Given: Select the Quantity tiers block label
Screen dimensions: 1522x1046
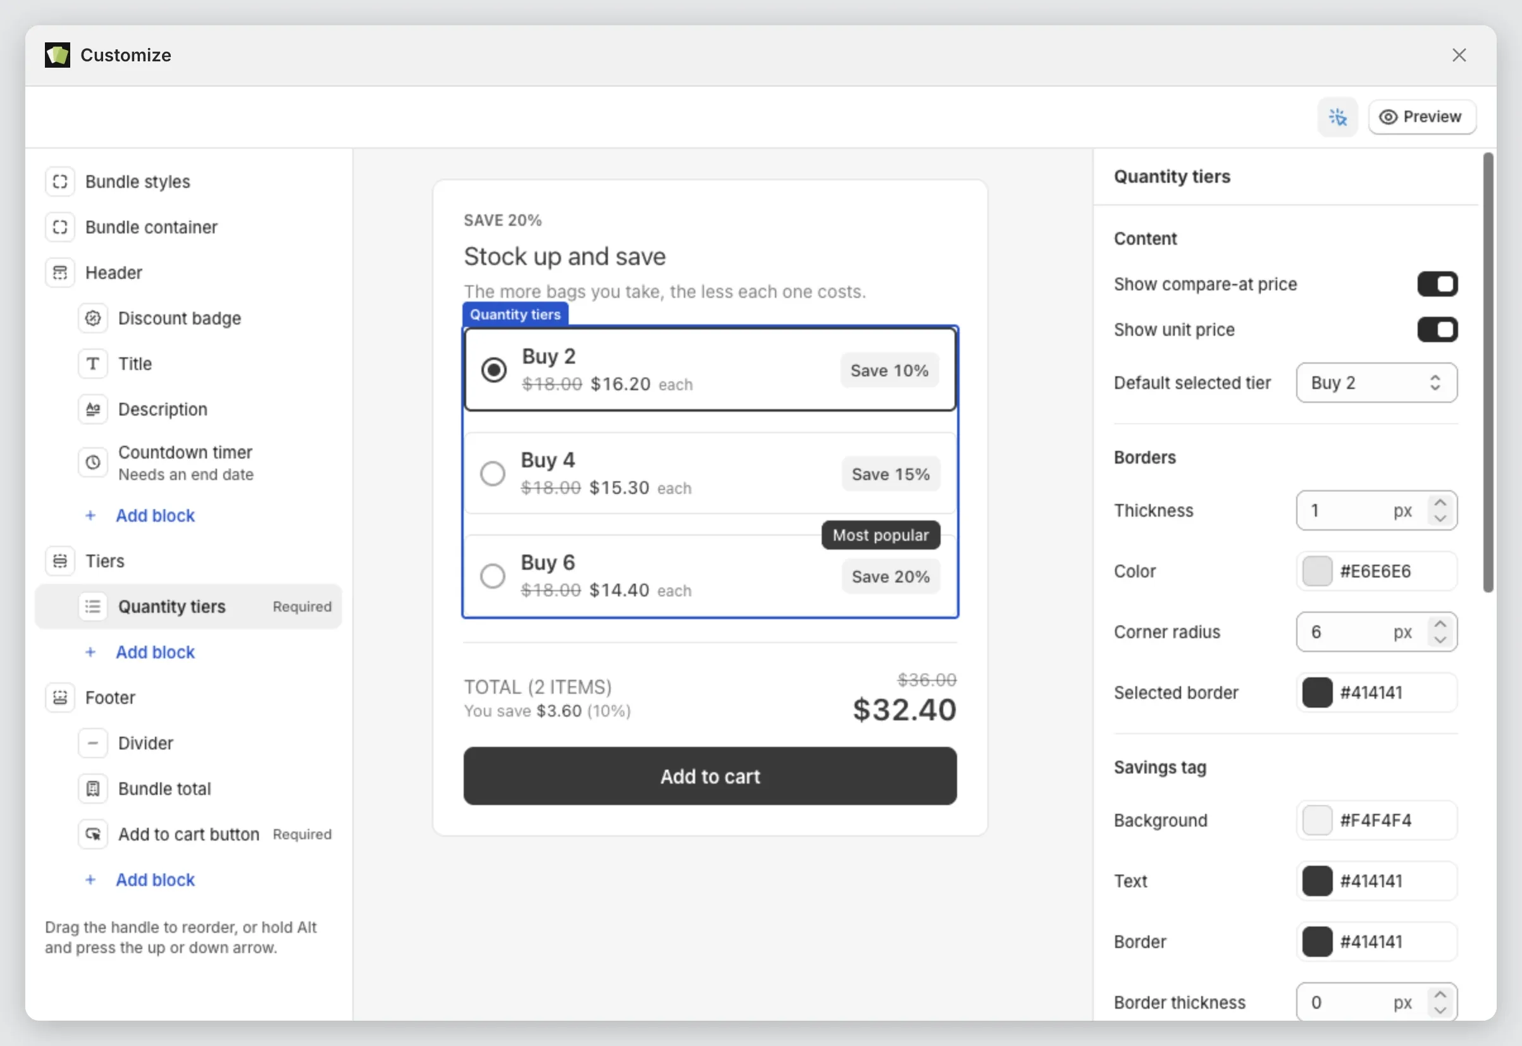Looking at the screenshot, I should coord(171,606).
